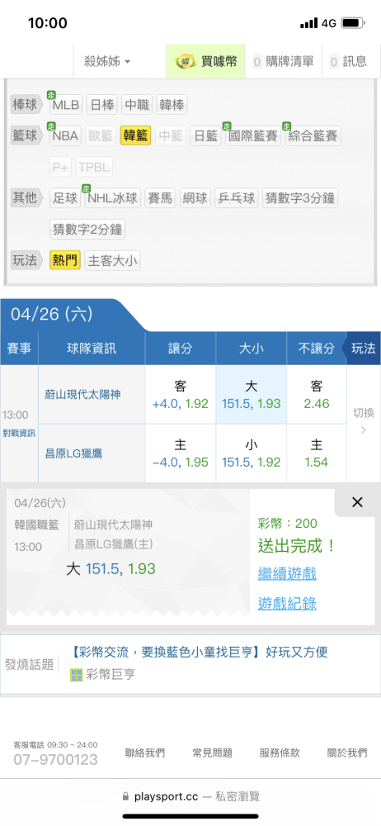Viewport: 381px width, 826px height.
Task: Click the 不讓分 column header
Action: [x=316, y=349]
